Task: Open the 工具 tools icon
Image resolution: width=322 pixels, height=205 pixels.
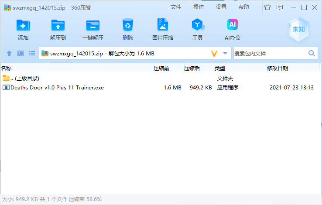Action: pos(198,29)
